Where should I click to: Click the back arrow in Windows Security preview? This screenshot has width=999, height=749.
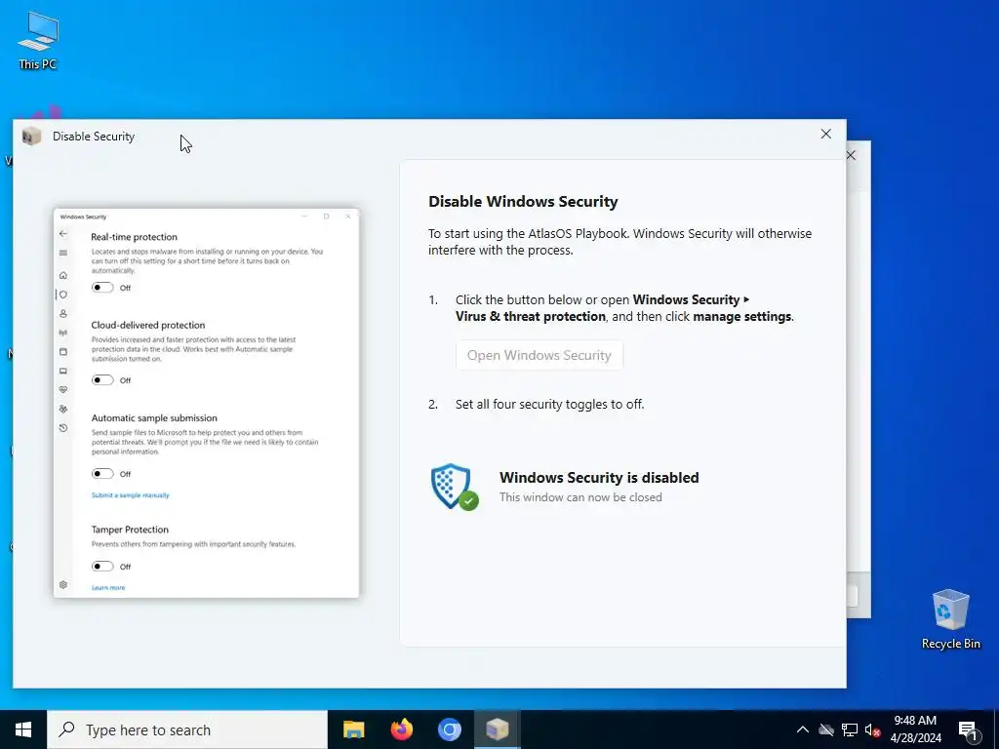(x=63, y=234)
